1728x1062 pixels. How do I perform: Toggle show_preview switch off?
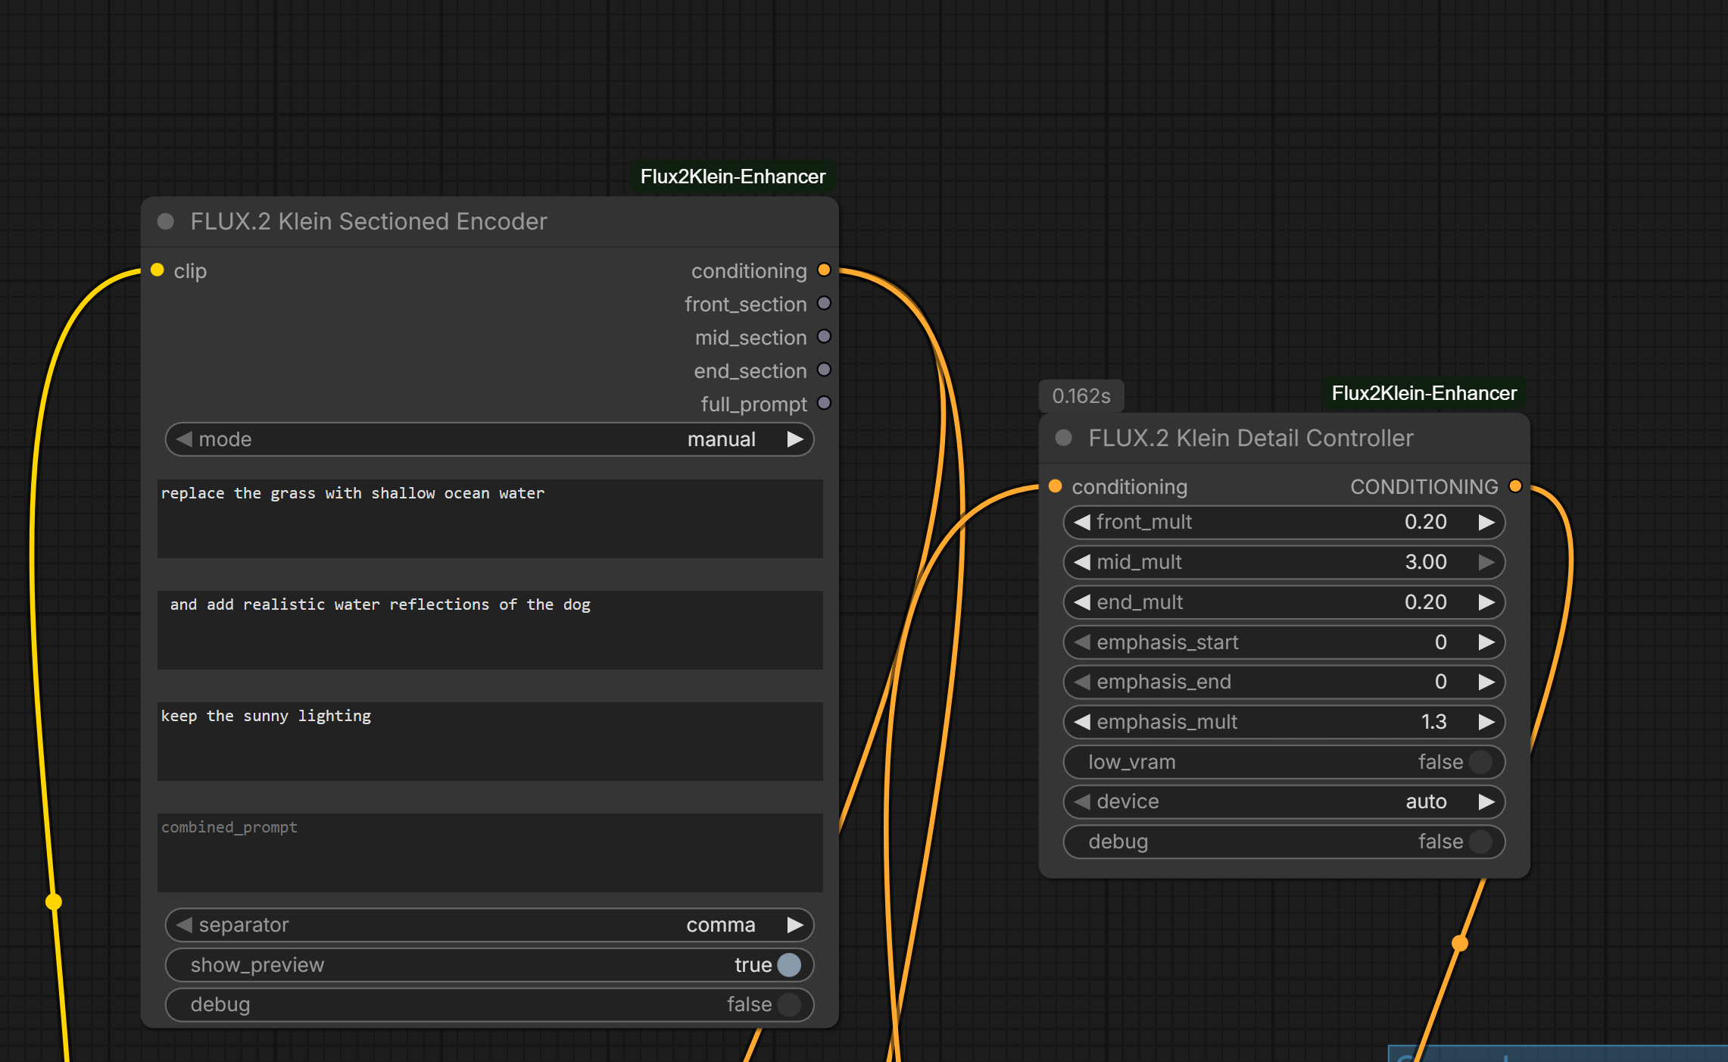tap(789, 965)
